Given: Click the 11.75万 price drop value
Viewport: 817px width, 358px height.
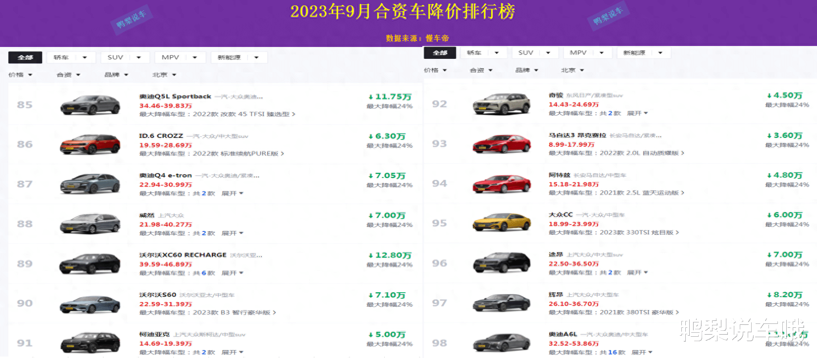Looking at the screenshot, I should 390,97.
